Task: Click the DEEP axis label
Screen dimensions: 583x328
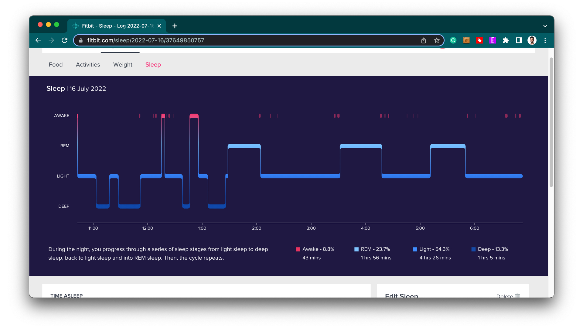Action: point(64,206)
